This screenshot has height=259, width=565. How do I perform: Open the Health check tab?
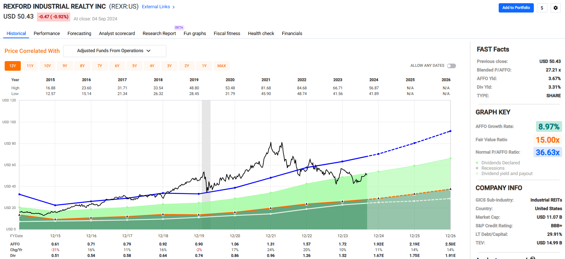[x=261, y=34]
